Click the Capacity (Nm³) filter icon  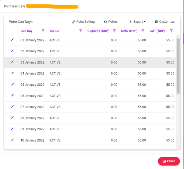click(x=114, y=31)
